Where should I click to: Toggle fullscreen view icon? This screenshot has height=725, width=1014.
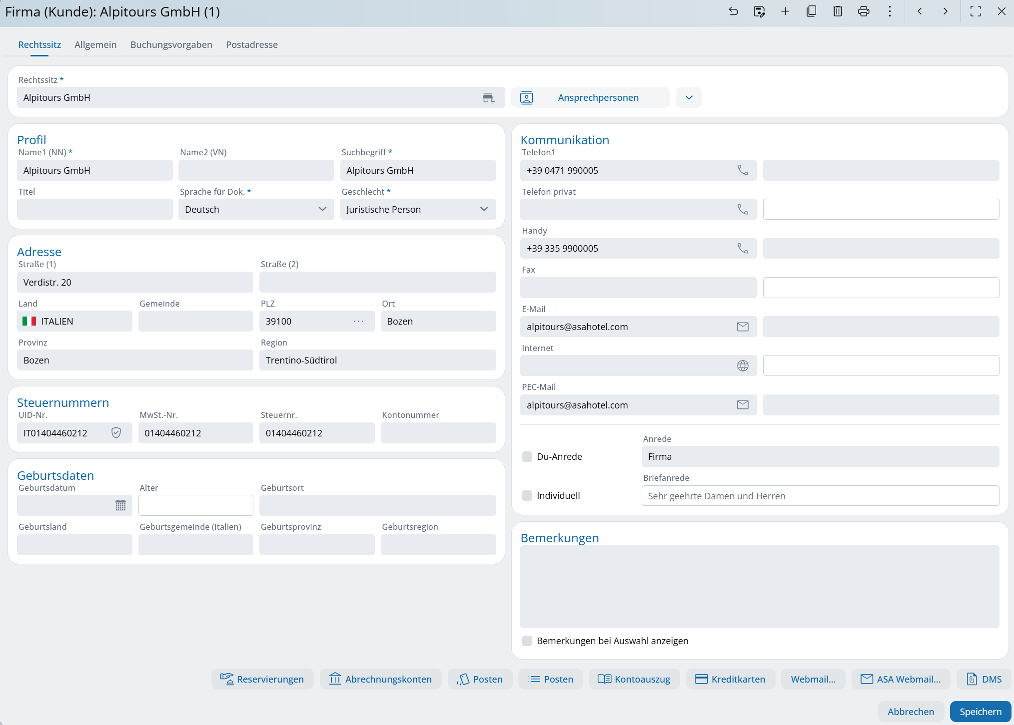[x=976, y=11]
